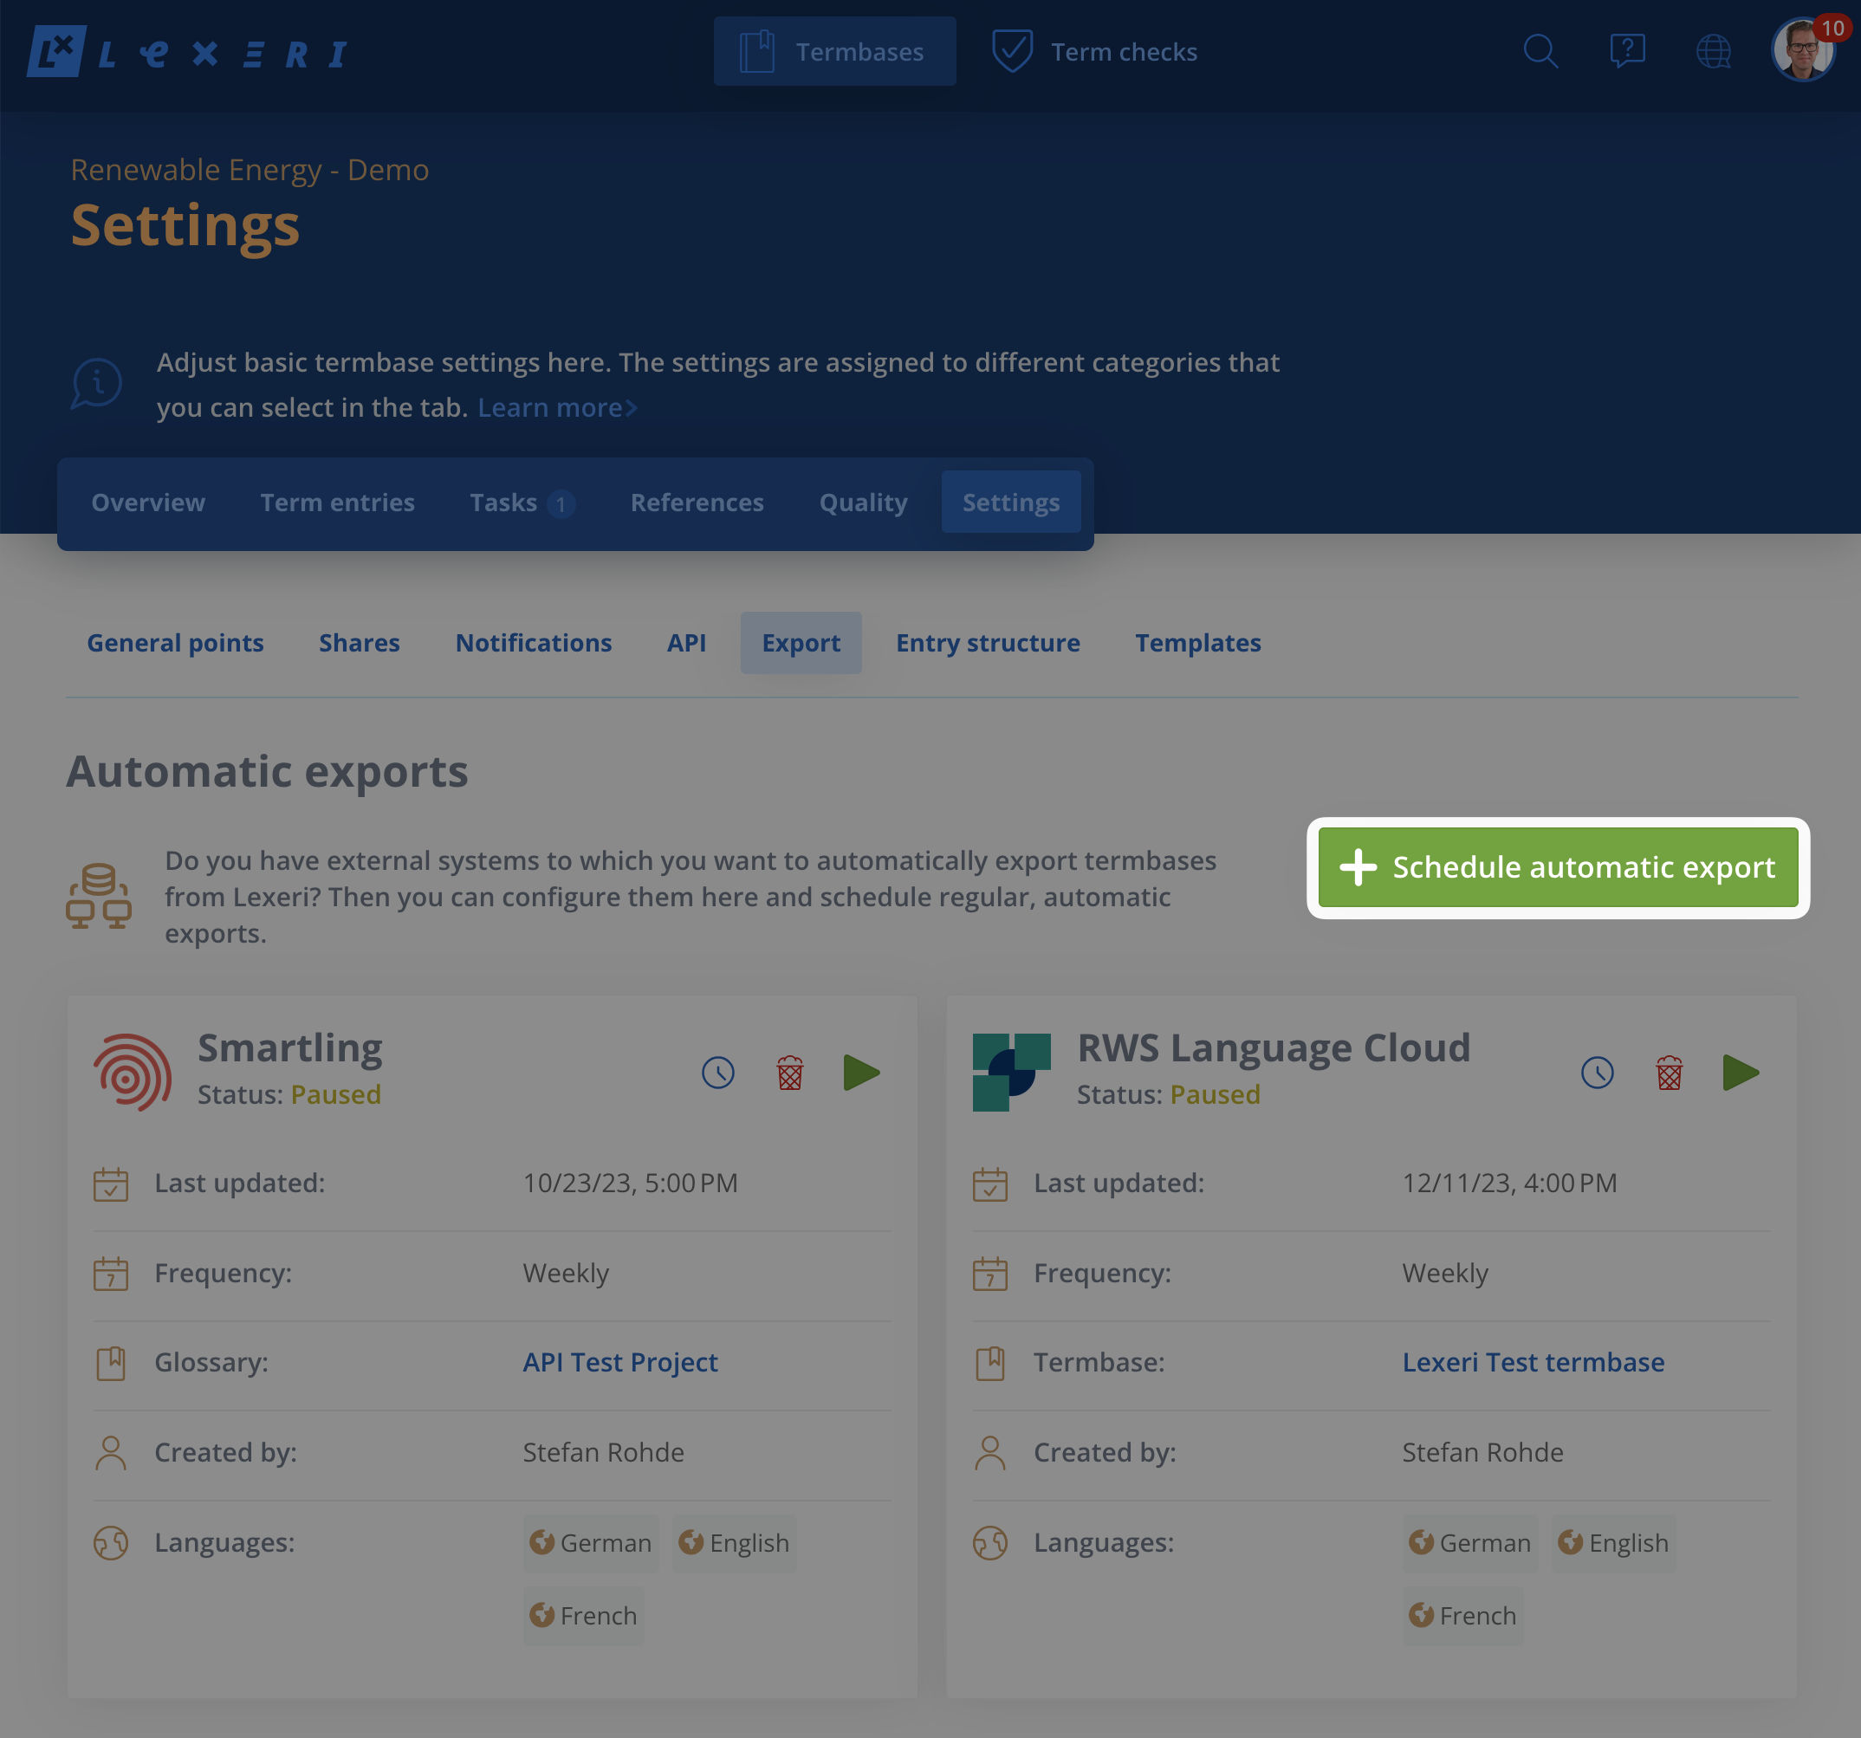Delete the Smartling export via the trash icon
The height and width of the screenshot is (1738, 1861).
pyautogui.click(x=790, y=1073)
